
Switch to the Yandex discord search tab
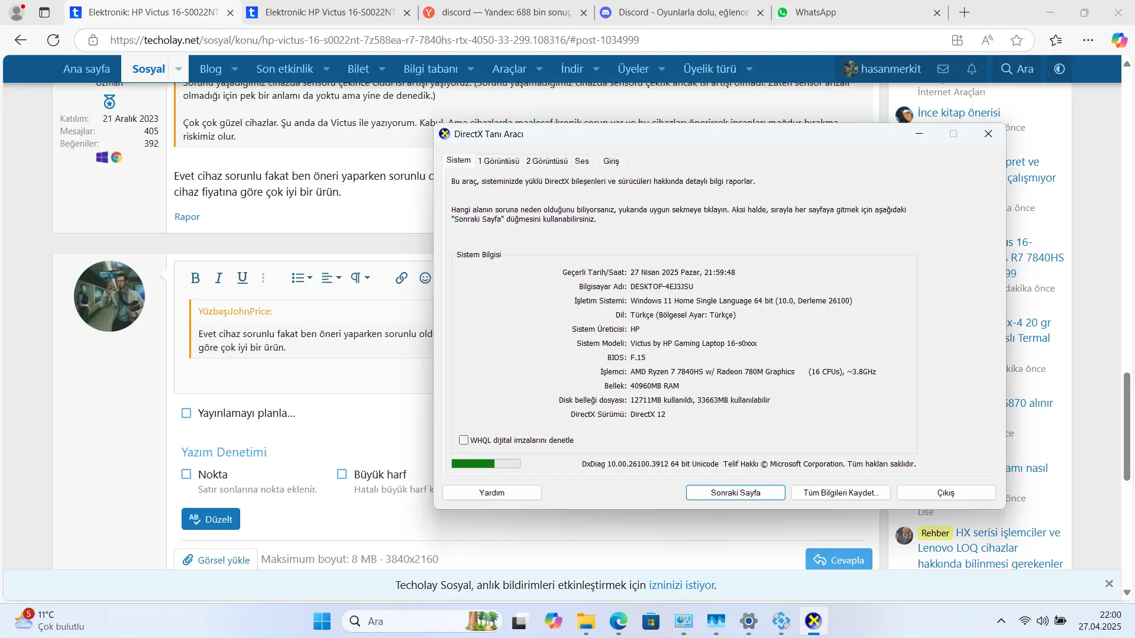pyautogui.click(x=506, y=12)
